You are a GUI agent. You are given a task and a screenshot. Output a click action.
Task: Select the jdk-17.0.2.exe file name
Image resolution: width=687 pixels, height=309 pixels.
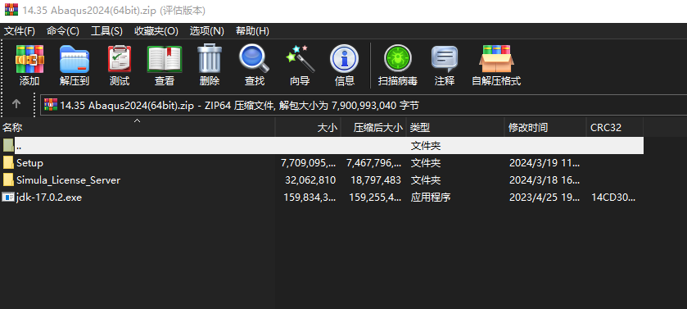(49, 198)
